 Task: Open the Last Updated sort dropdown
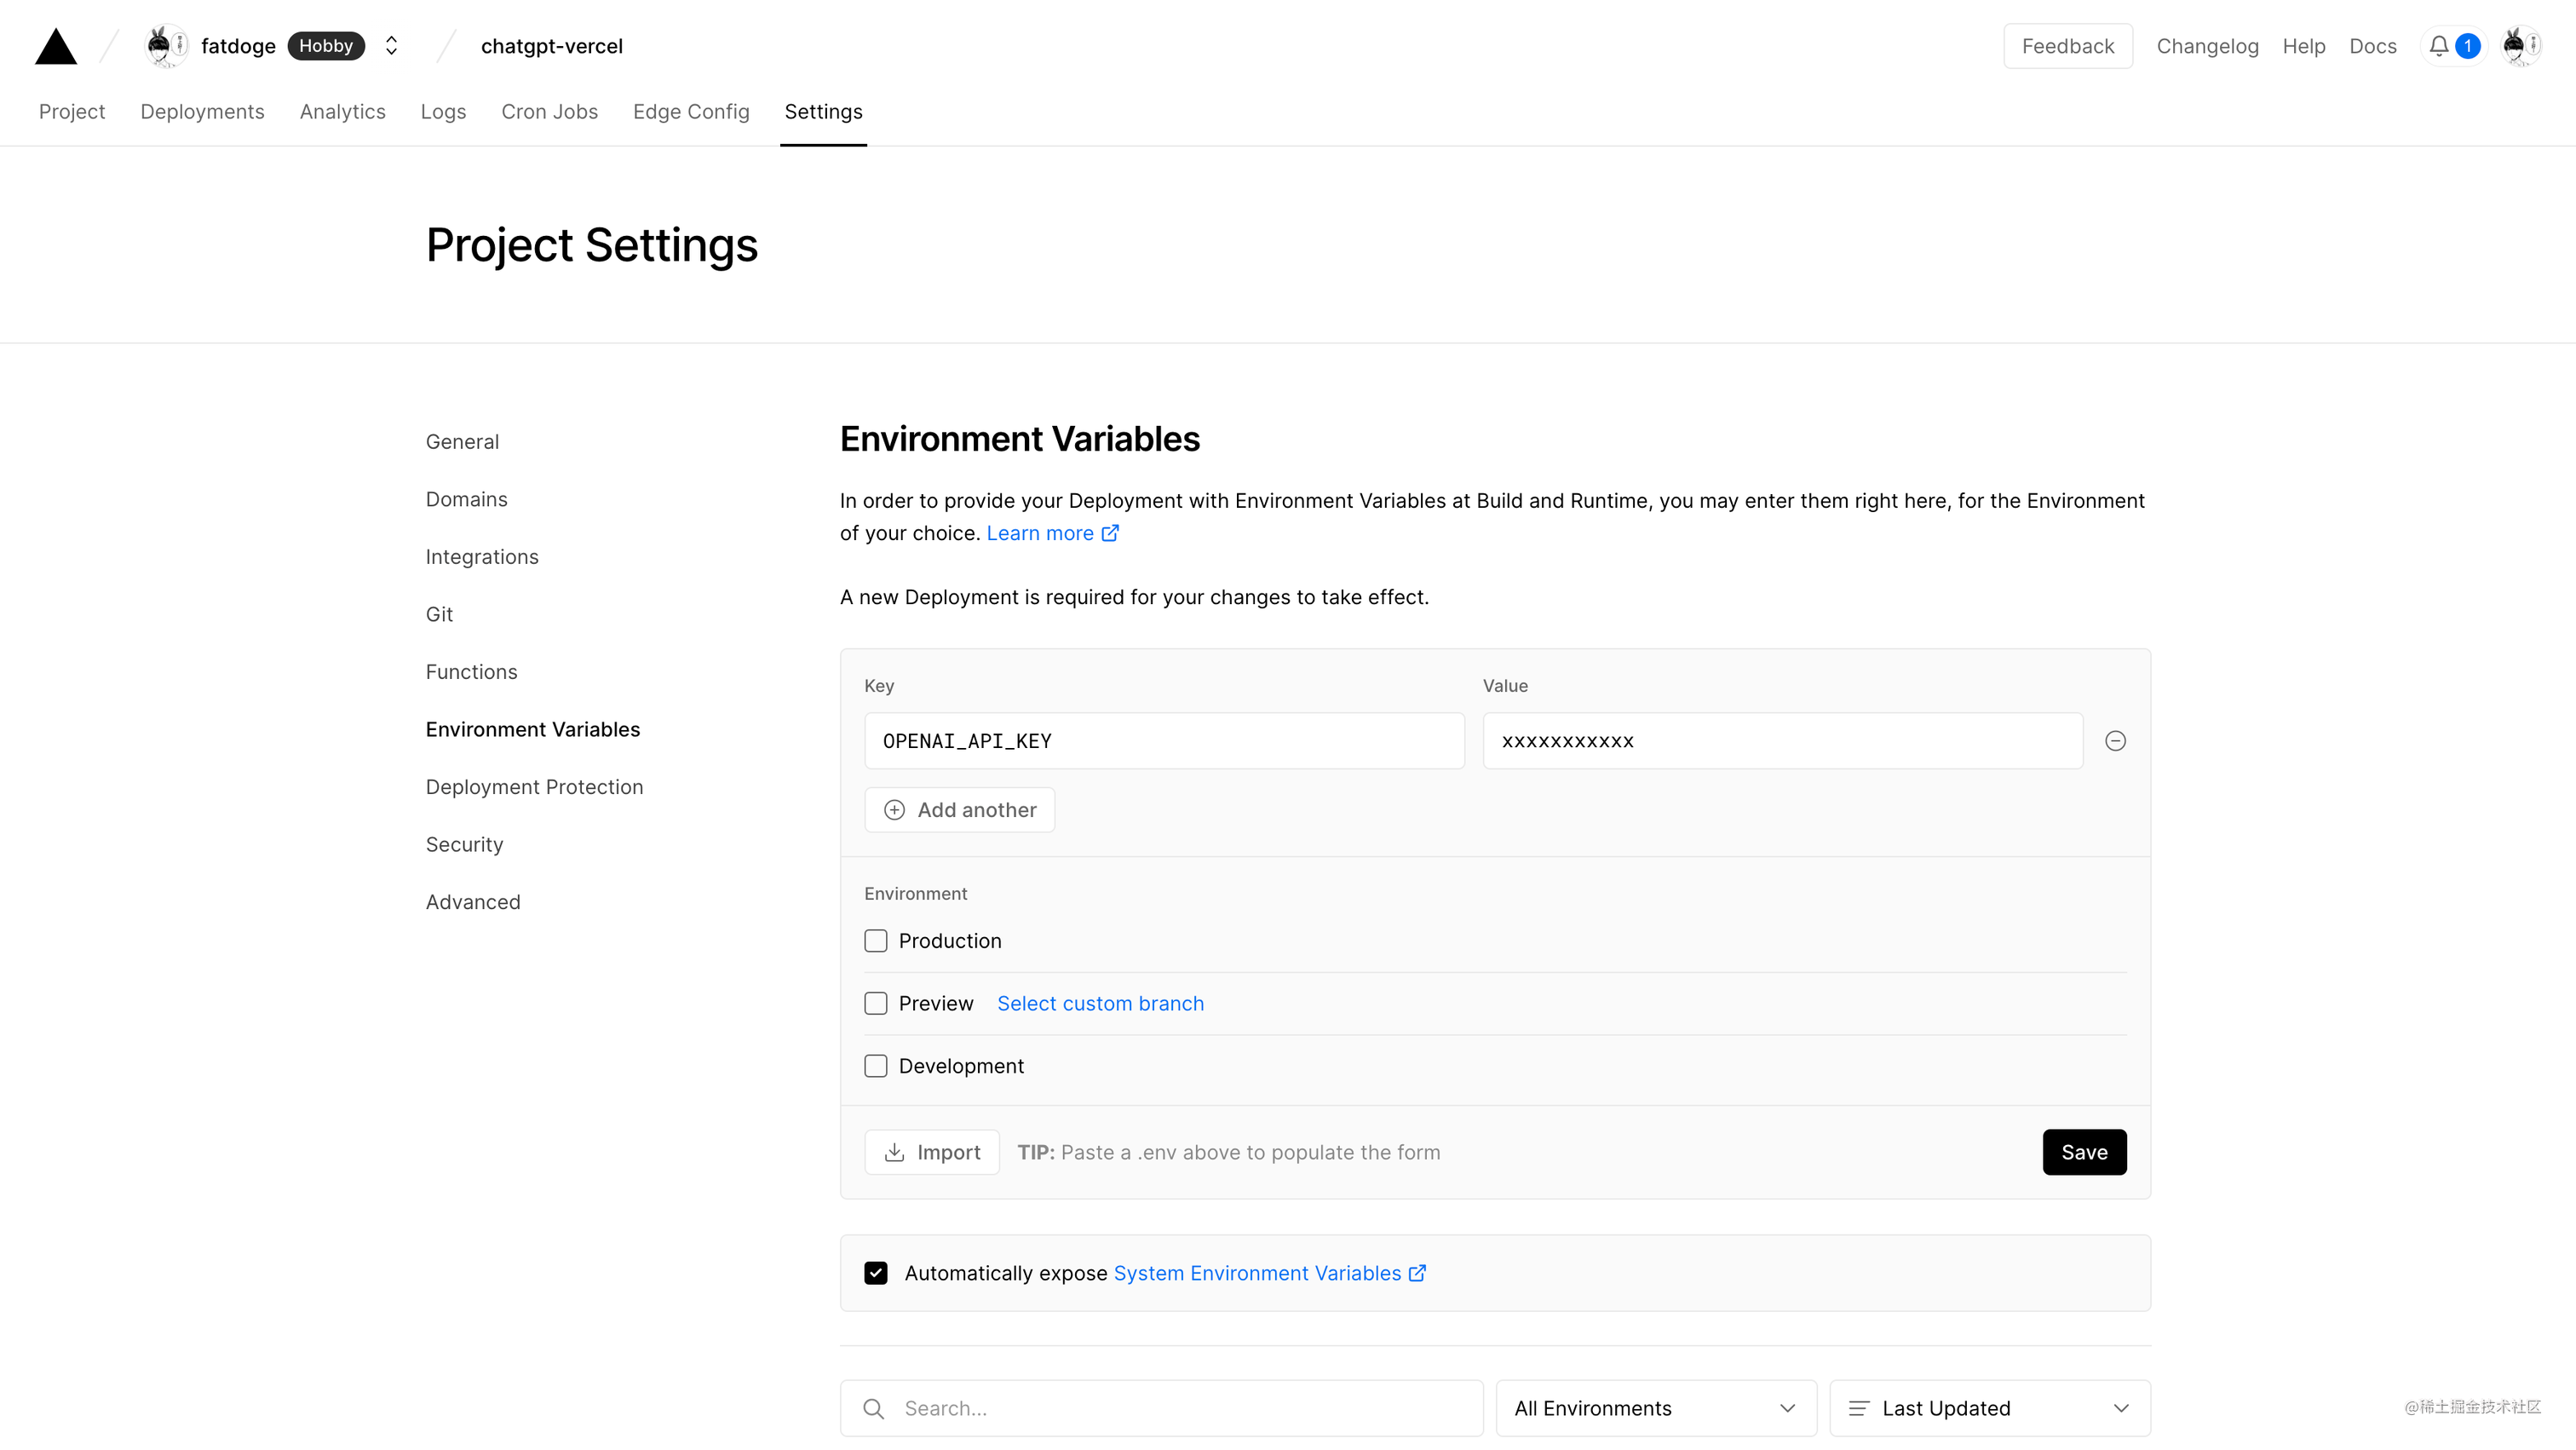point(1989,1408)
